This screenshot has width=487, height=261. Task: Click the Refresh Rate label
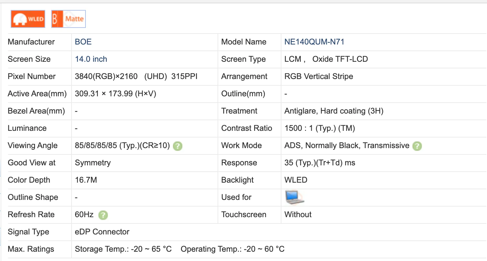click(x=31, y=215)
